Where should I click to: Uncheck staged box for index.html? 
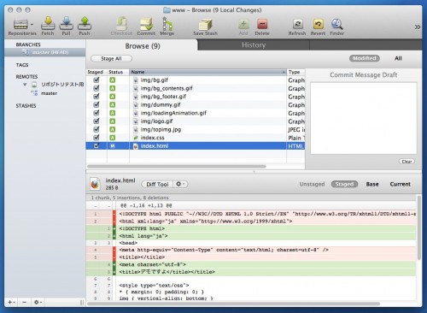point(97,146)
